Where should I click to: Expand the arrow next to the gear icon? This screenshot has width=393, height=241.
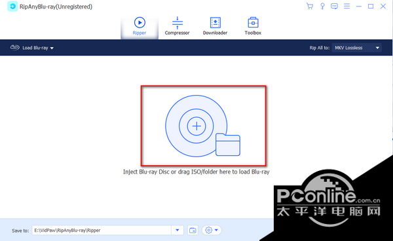(x=216, y=230)
